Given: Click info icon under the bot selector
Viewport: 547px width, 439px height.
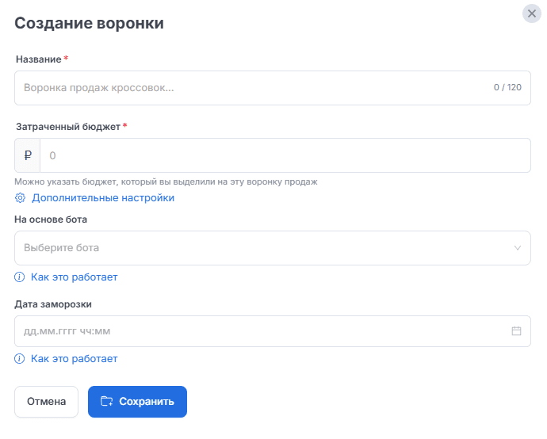Looking at the screenshot, I should (20, 277).
